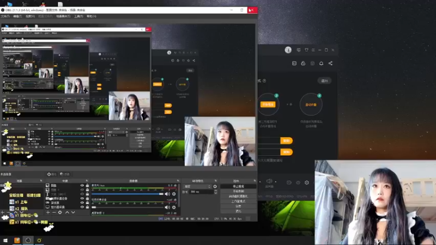The height and width of the screenshot is (245, 436).
Task: Open hamburger menu in streaming helper titlebar
Action: (x=313, y=50)
